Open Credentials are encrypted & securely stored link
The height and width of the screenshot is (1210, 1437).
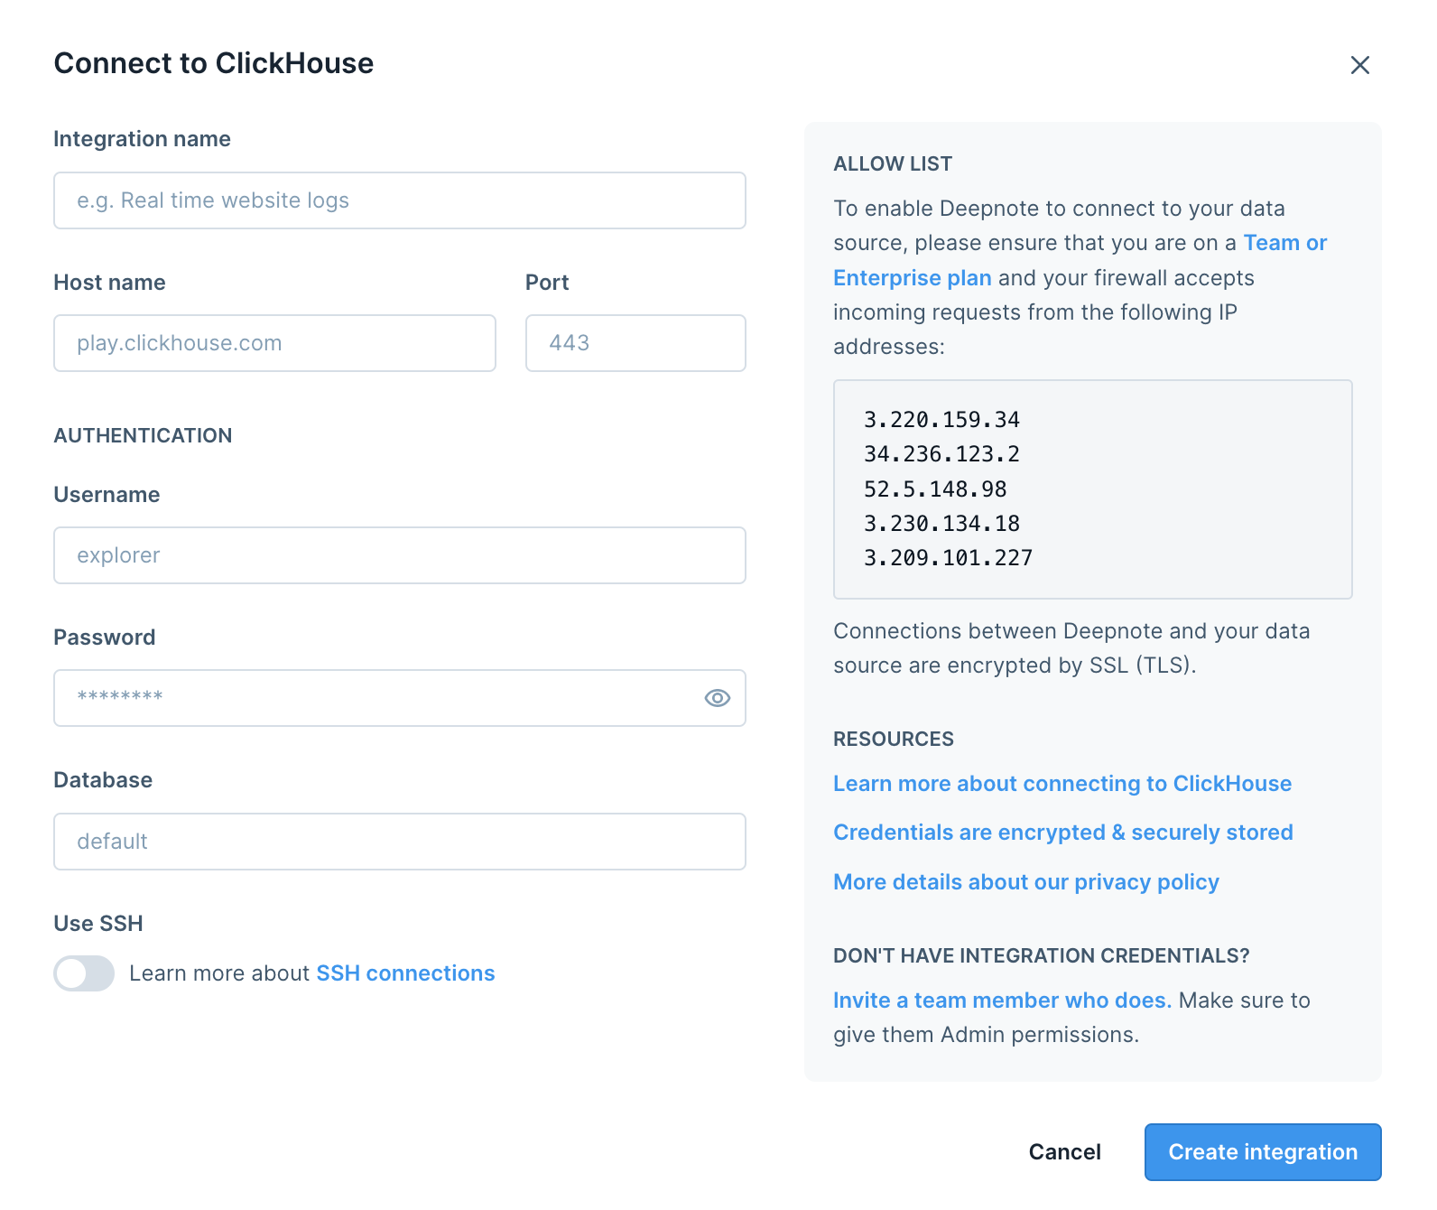[x=1063, y=833]
